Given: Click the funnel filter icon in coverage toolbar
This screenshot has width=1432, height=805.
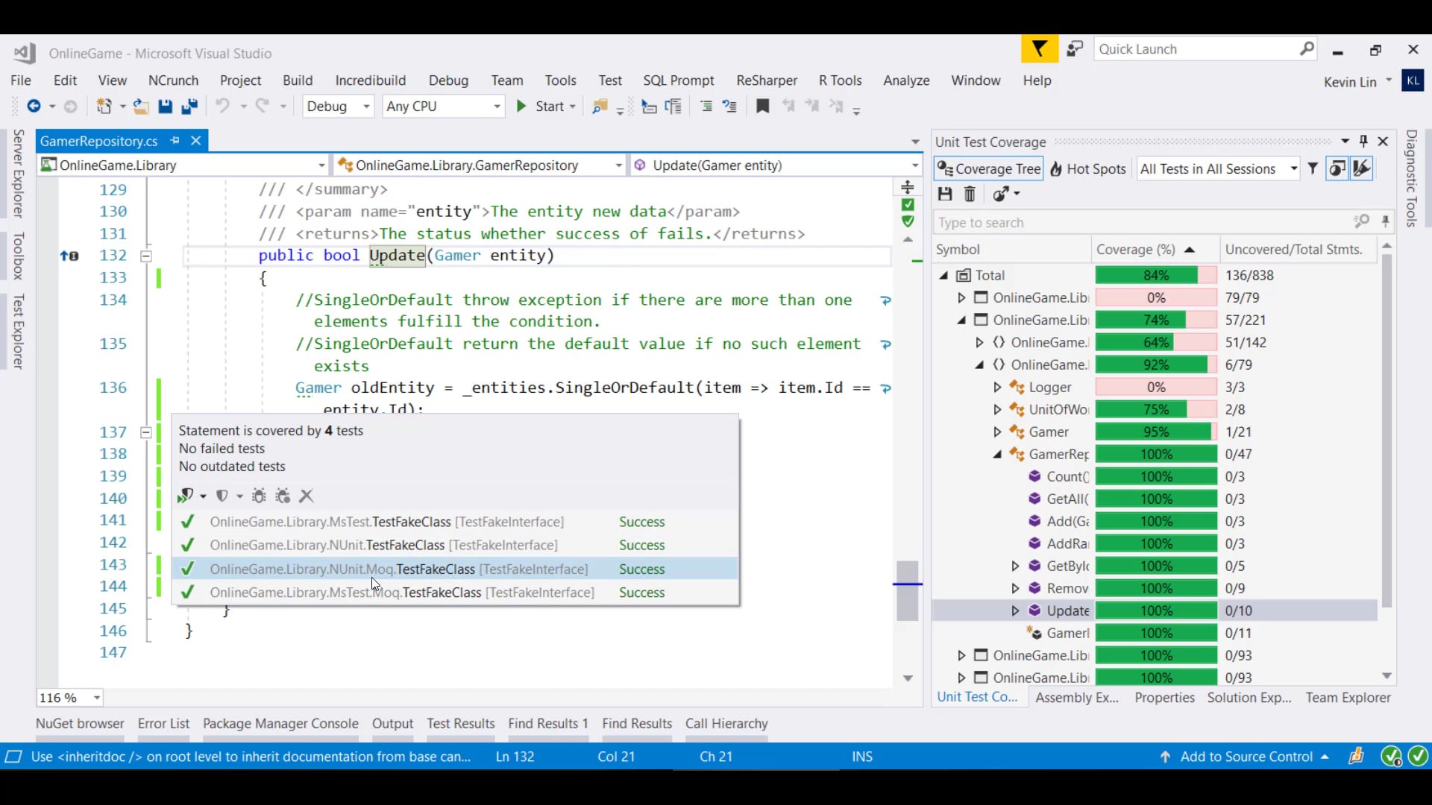Looking at the screenshot, I should (1313, 169).
